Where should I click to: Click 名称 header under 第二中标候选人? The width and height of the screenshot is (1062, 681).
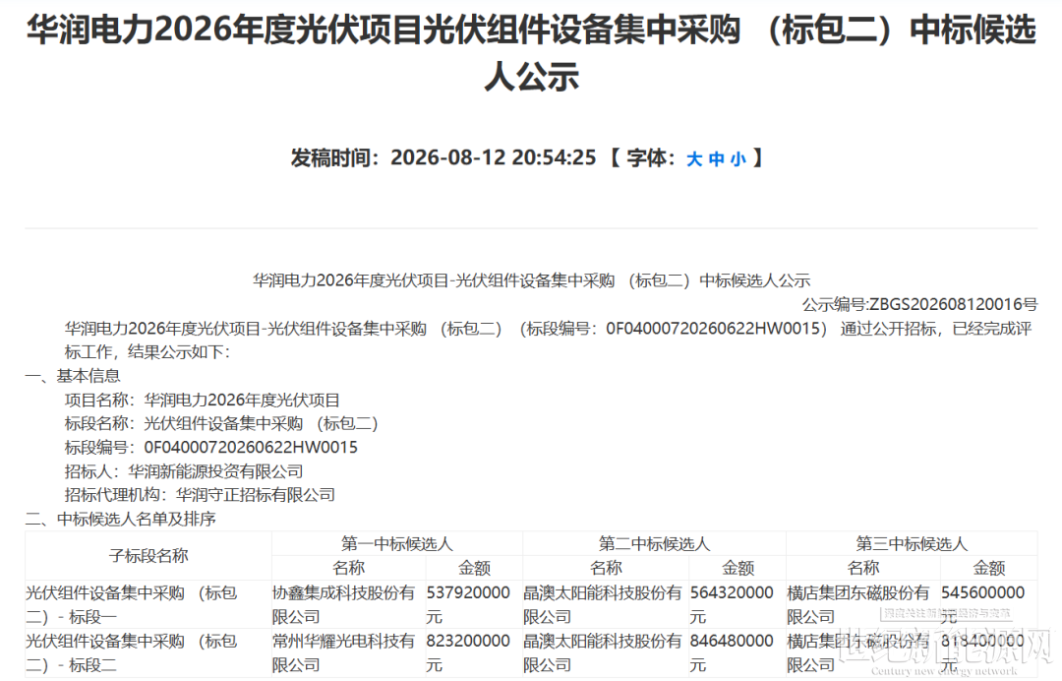(606, 568)
